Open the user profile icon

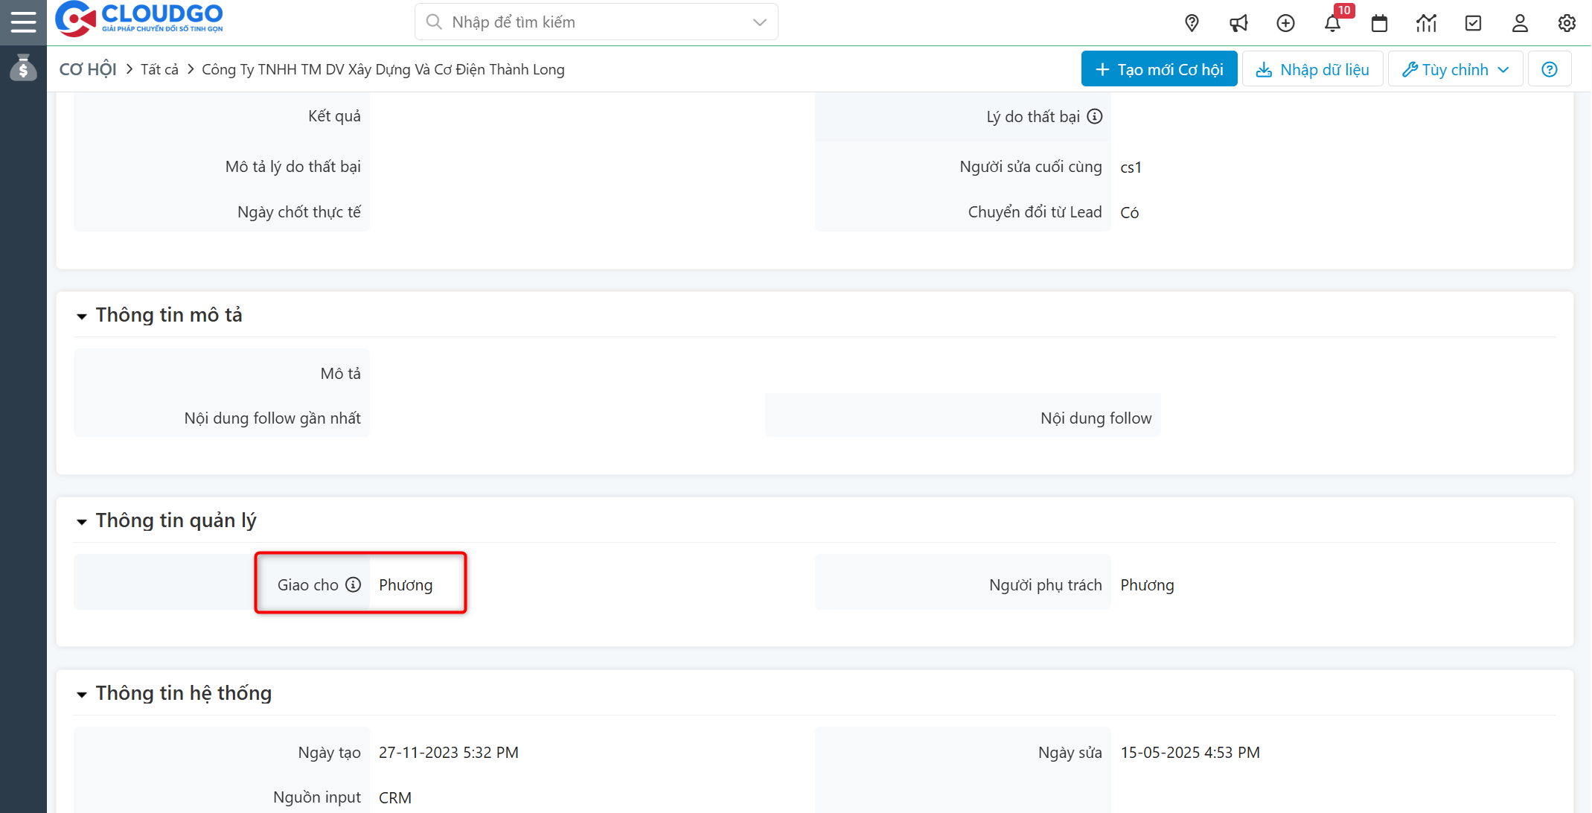click(1520, 23)
